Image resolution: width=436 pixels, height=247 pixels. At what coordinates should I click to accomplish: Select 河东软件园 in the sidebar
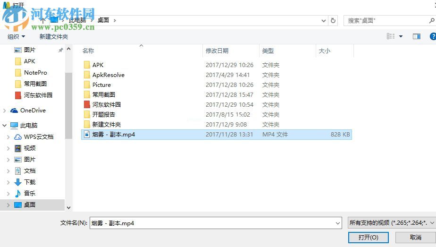point(38,95)
